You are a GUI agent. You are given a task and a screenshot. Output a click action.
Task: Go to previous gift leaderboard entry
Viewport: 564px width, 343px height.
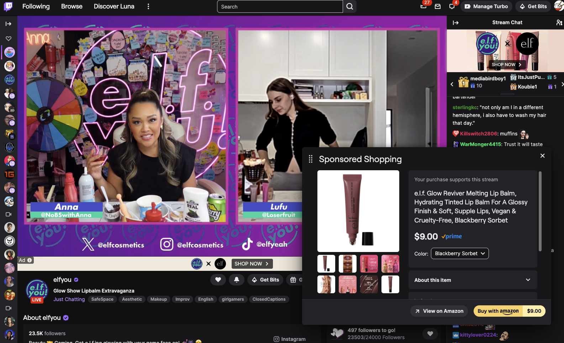tap(452, 85)
